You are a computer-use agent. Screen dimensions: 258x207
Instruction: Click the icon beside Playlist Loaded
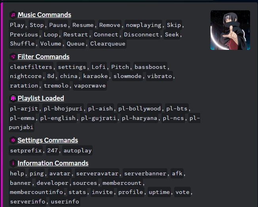click(13, 98)
